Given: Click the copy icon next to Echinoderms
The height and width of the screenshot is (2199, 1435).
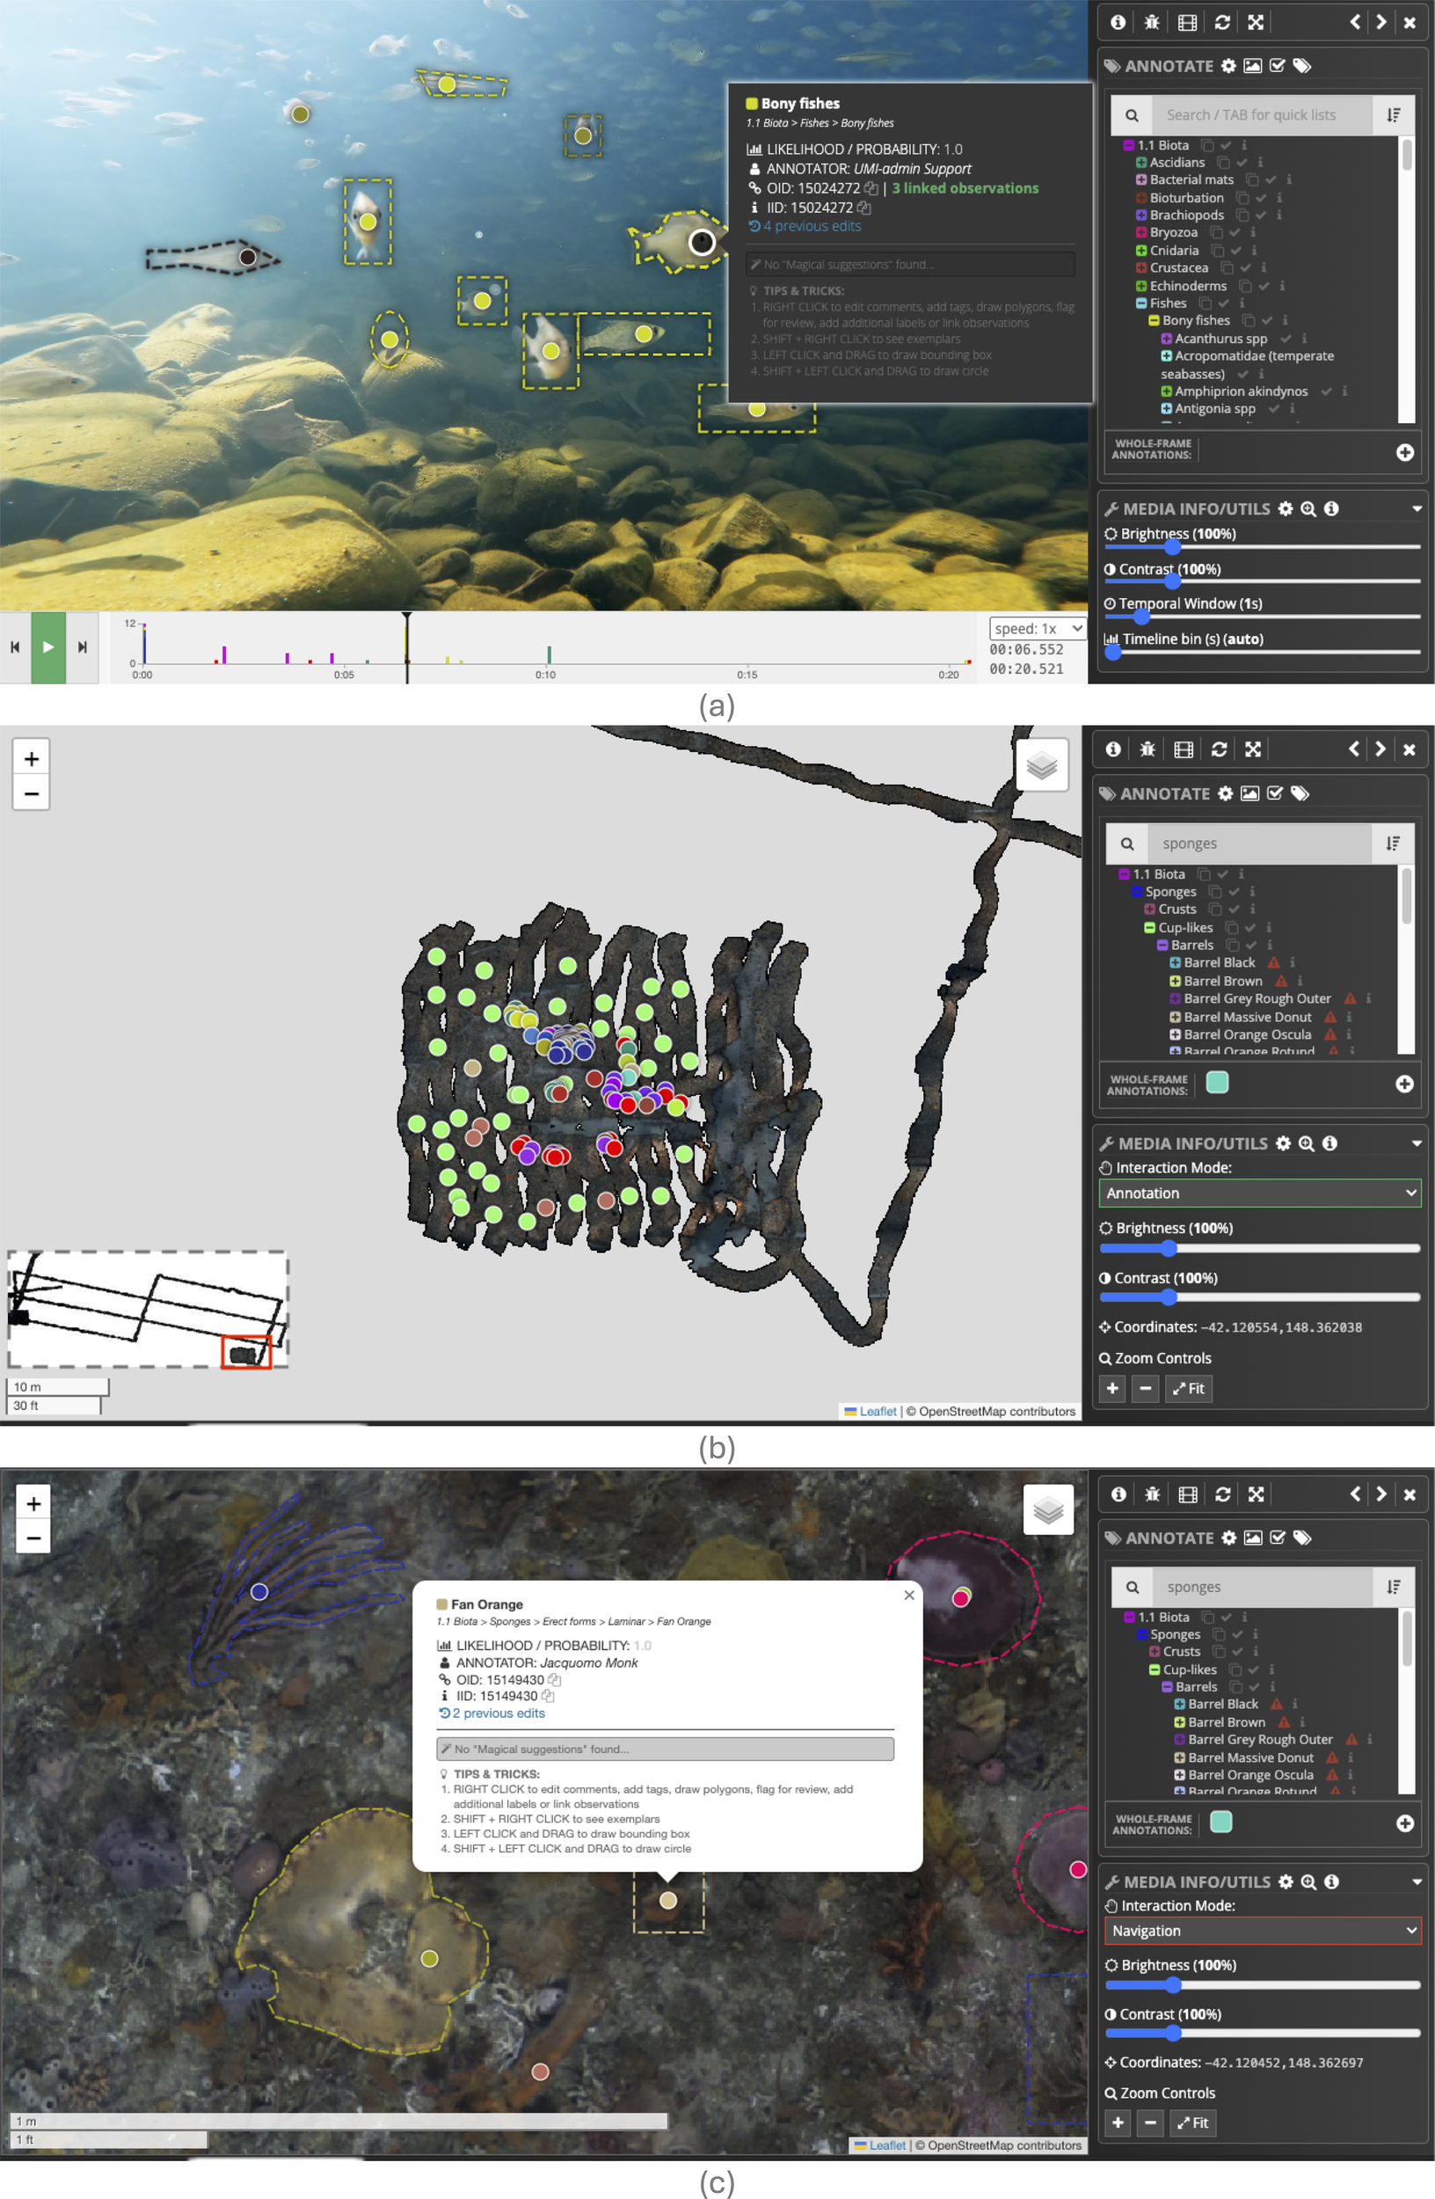Looking at the screenshot, I should [1245, 287].
